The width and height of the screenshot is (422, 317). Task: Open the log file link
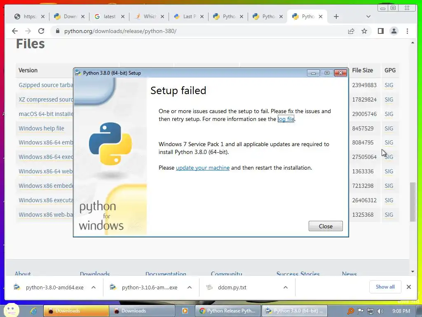pos(286,119)
